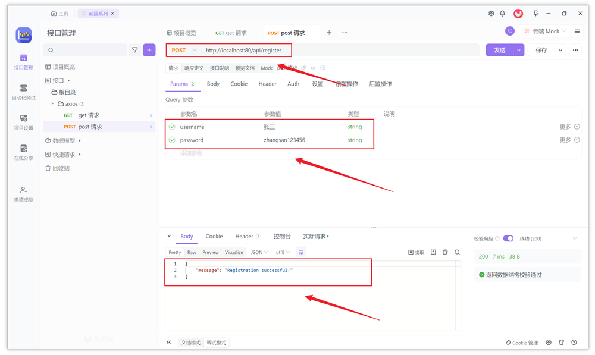This screenshot has height=355, width=595.
Task: Select the Raw response view
Action: [x=192, y=252]
